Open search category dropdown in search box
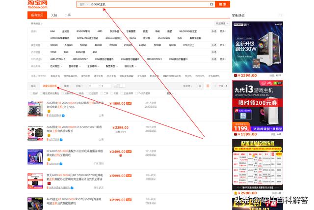This screenshot has width=314, height=210. [x=84, y=4]
